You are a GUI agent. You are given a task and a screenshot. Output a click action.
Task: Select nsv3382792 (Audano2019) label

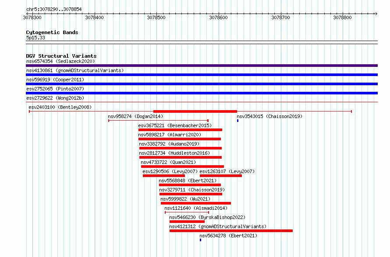169,144
